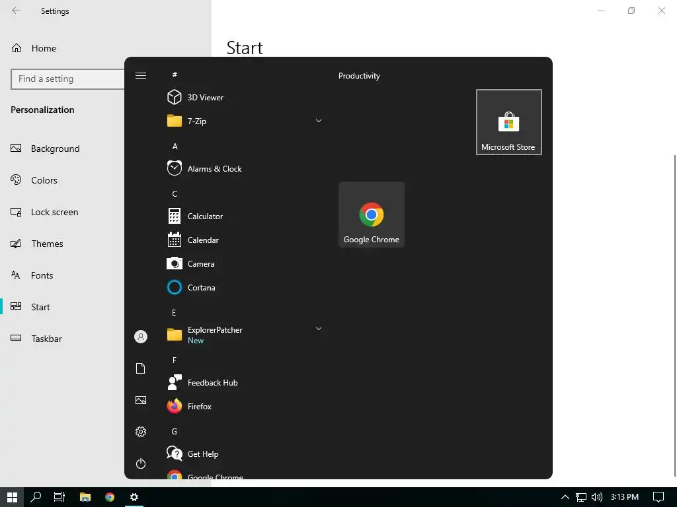The height and width of the screenshot is (507, 677).
Task: Click the Settings taskbar icon
Action: (x=134, y=497)
